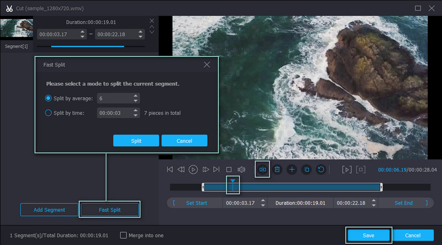The width and height of the screenshot is (442, 245).
Task: Select the Segment[1] thumbnail
Action: 17,29
